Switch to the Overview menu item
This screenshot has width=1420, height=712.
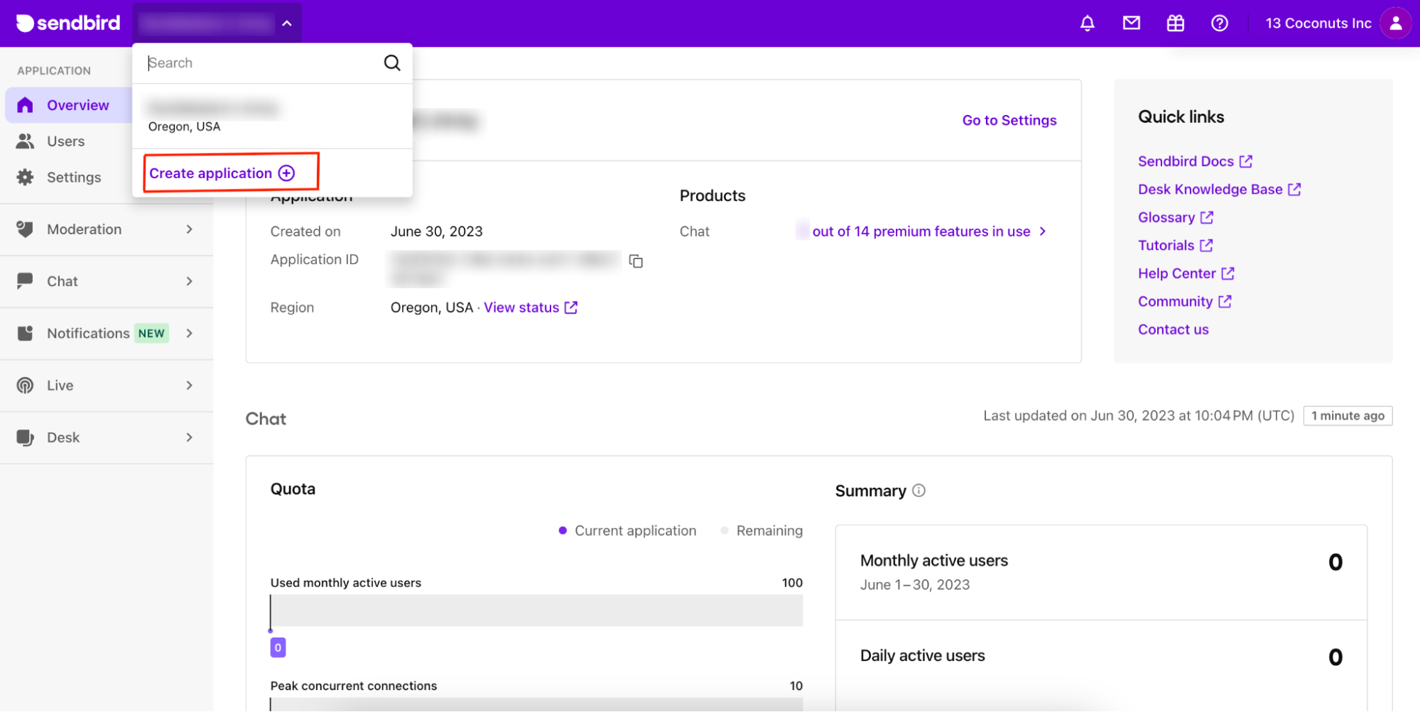[x=78, y=104]
